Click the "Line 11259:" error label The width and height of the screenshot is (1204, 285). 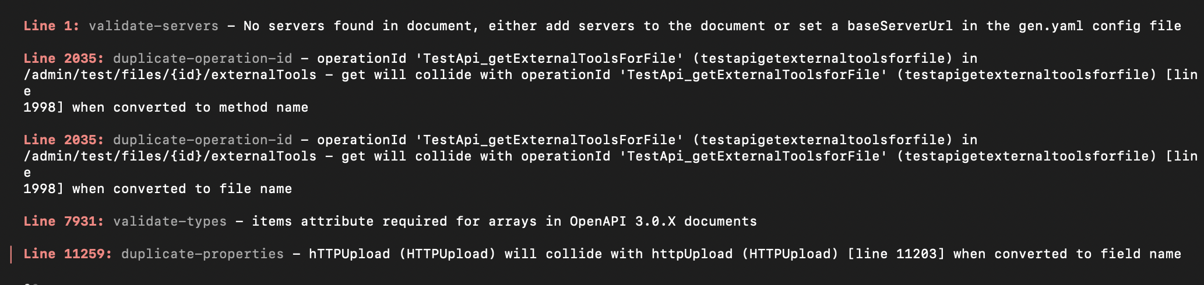[x=68, y=254]
